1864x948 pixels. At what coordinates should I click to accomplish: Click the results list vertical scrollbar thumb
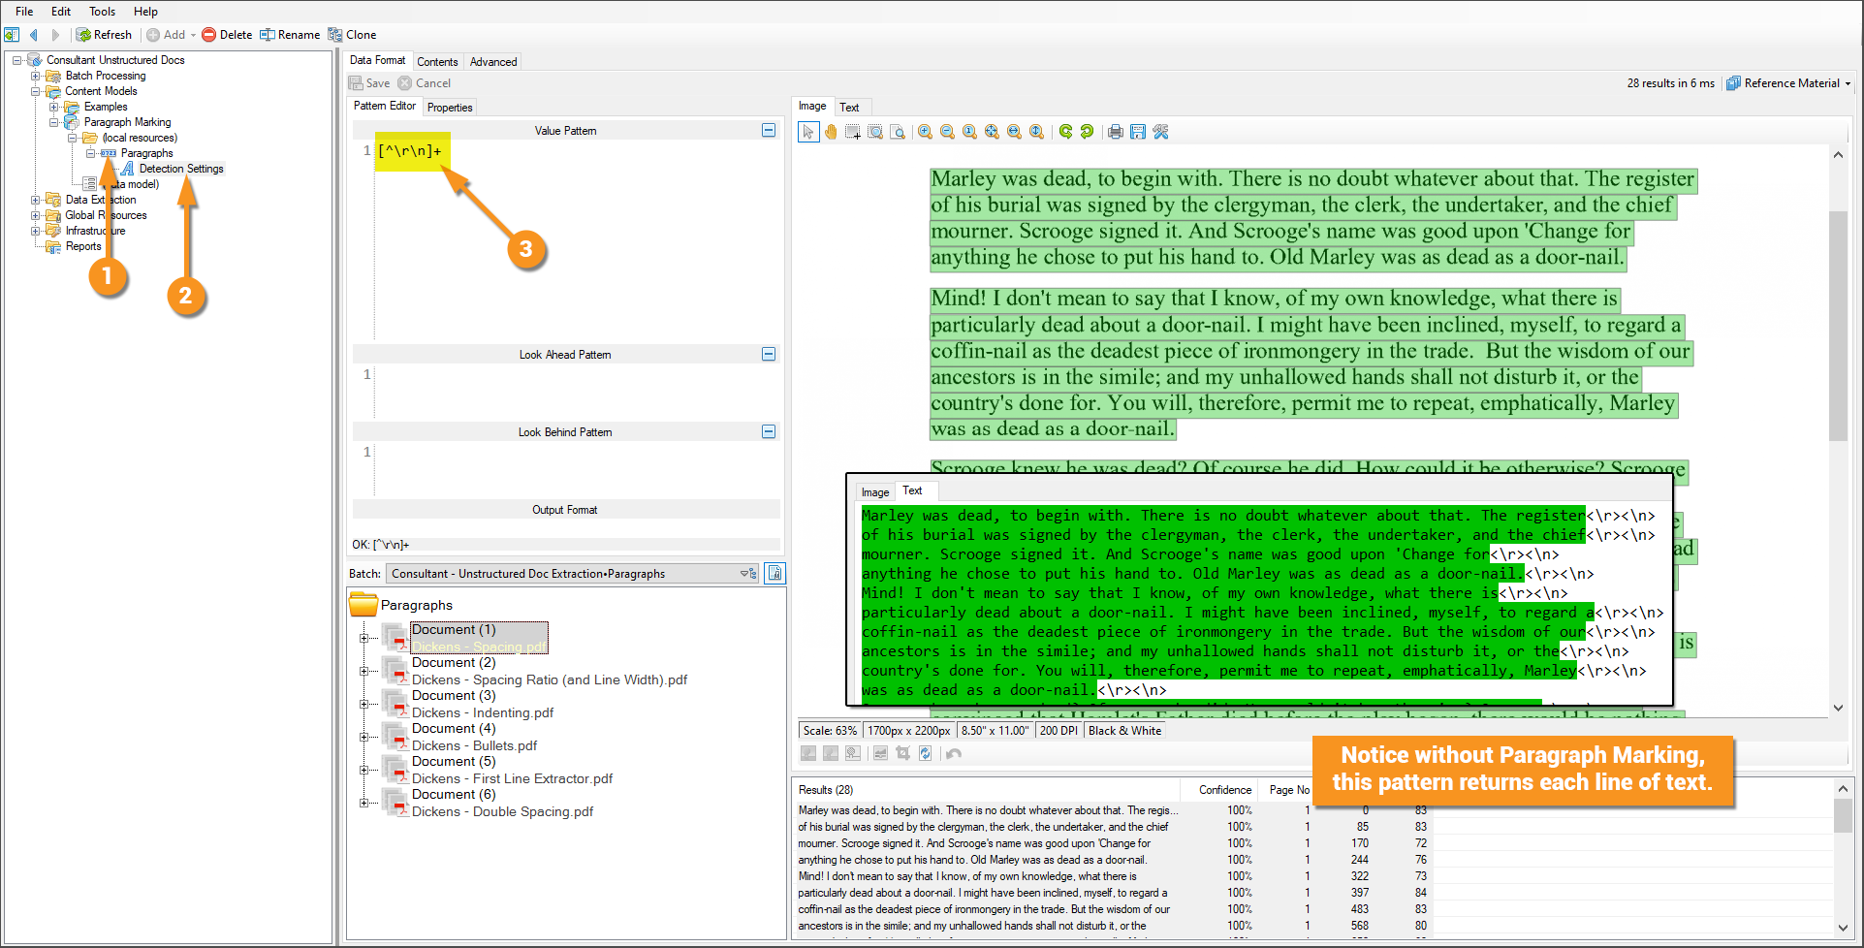tap(1843, 815)
